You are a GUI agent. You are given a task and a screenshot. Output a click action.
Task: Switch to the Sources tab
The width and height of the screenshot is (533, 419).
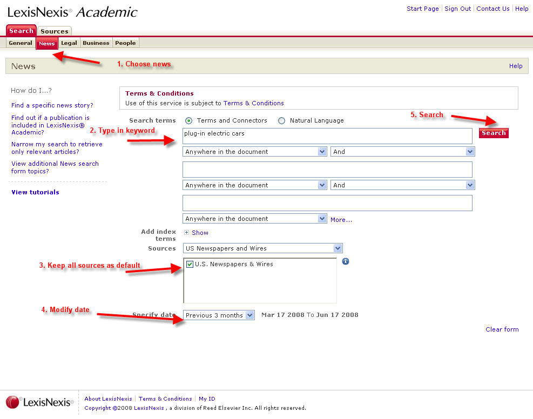(x=55, y=31)
